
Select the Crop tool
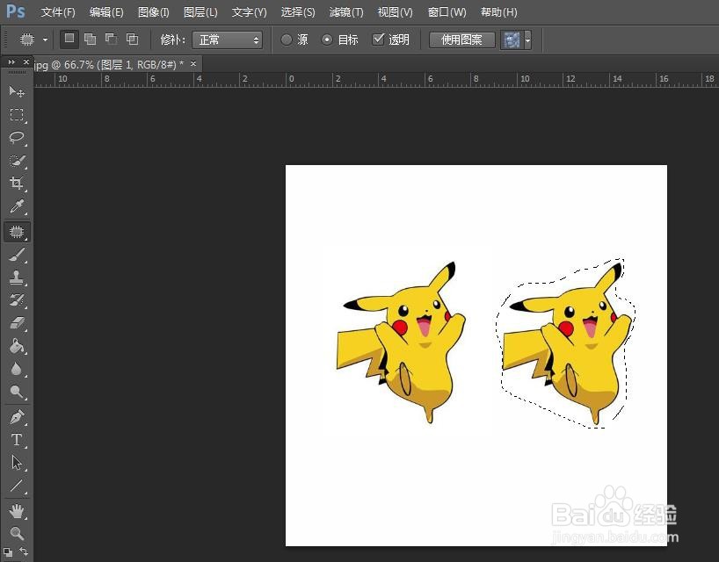coord(17,184)
